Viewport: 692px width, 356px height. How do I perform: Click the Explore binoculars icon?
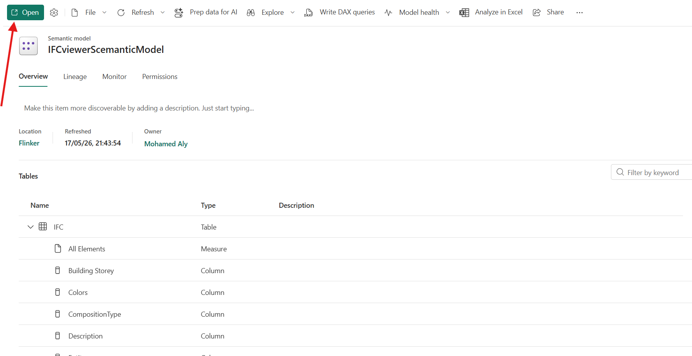coord(251,12)
